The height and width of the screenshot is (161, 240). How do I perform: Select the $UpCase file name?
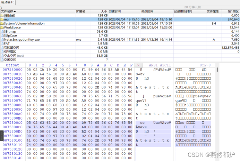point(10,35)
